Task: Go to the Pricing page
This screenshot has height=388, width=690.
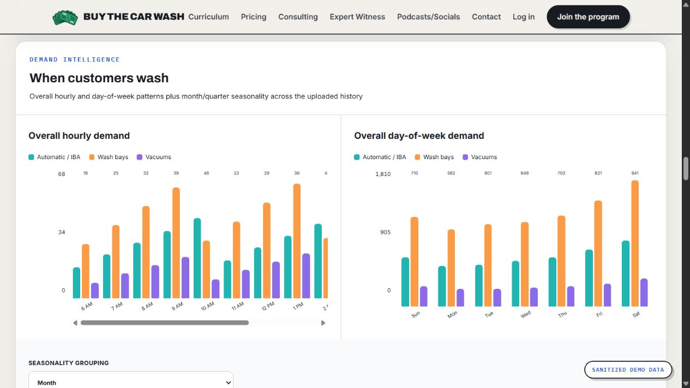Action: coord(254,17)
